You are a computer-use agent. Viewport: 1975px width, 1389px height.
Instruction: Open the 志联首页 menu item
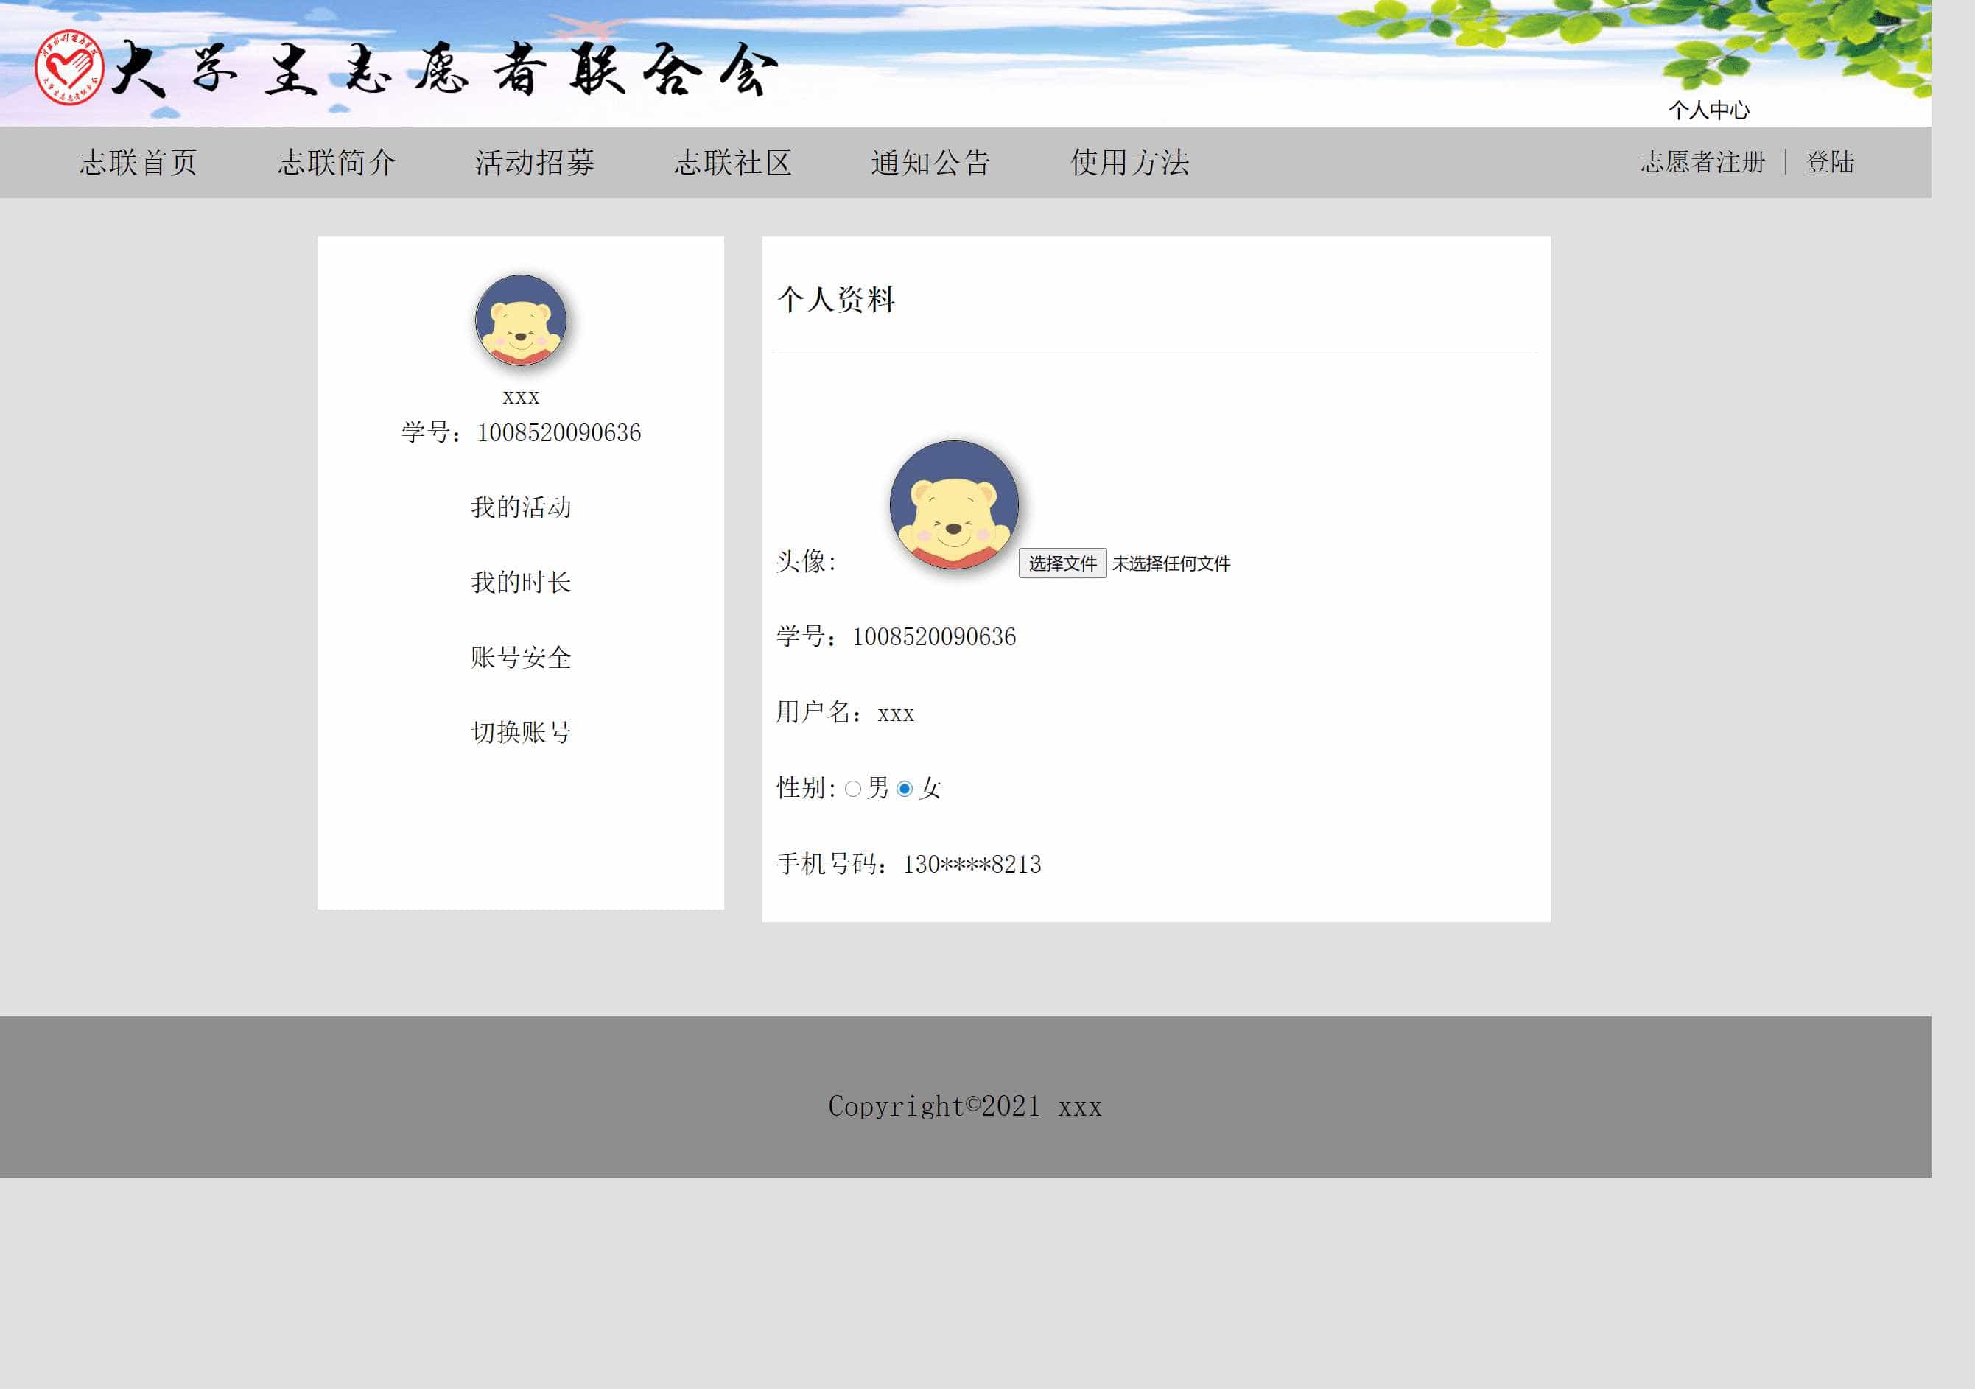pos(138,163)
